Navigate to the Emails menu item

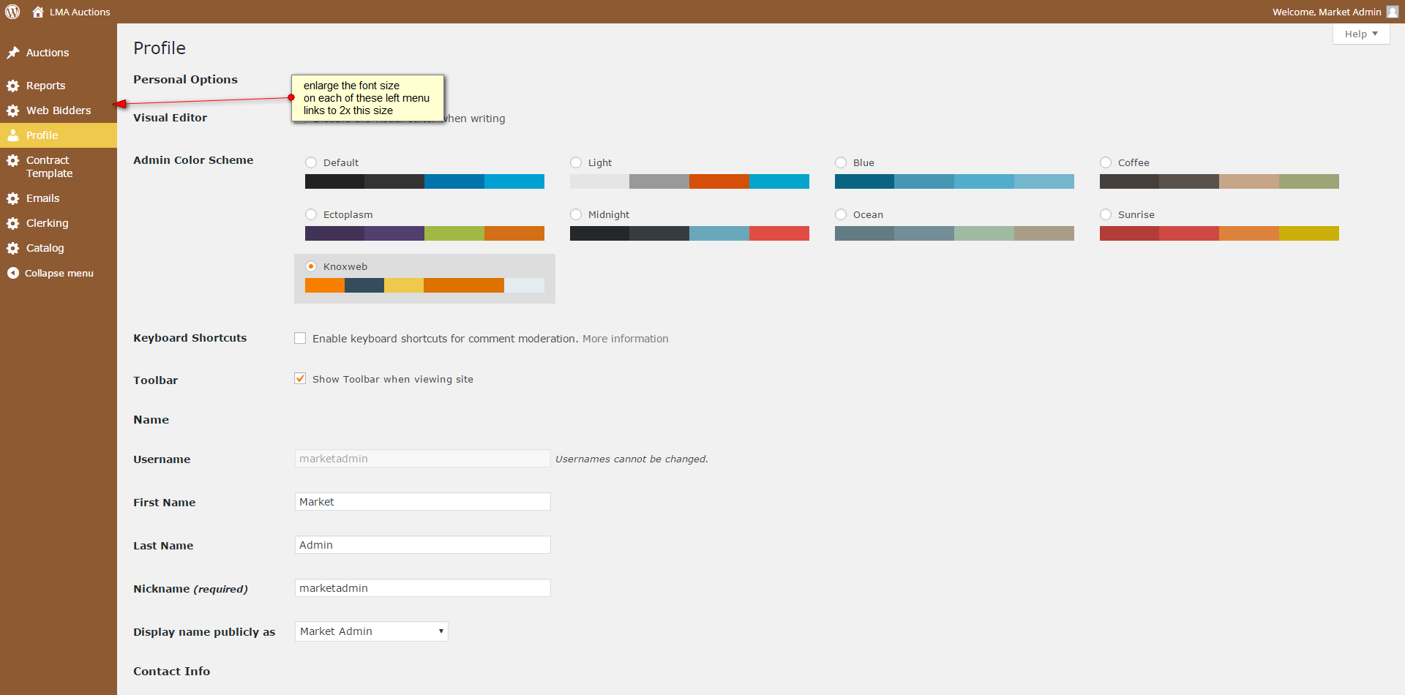click(59, 198)
